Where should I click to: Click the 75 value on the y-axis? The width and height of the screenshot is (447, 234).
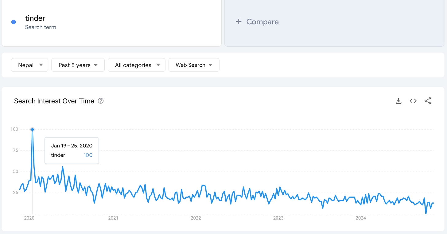pos(15,150)
